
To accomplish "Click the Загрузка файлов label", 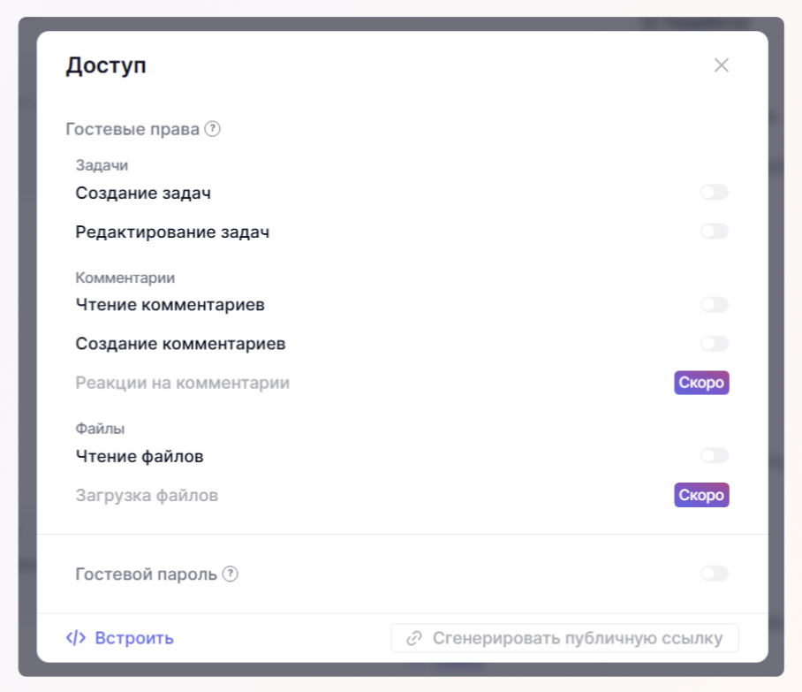I will click(147, 495).
